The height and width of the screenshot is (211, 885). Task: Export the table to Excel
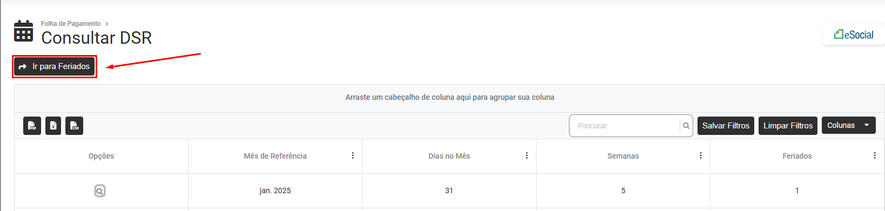point(53,126)
